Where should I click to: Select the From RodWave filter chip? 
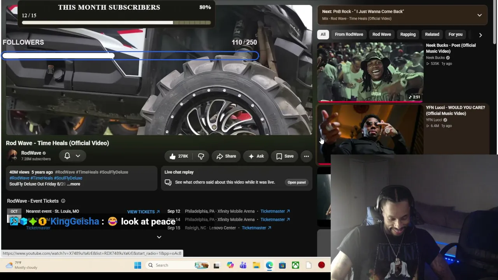(349, 34)
